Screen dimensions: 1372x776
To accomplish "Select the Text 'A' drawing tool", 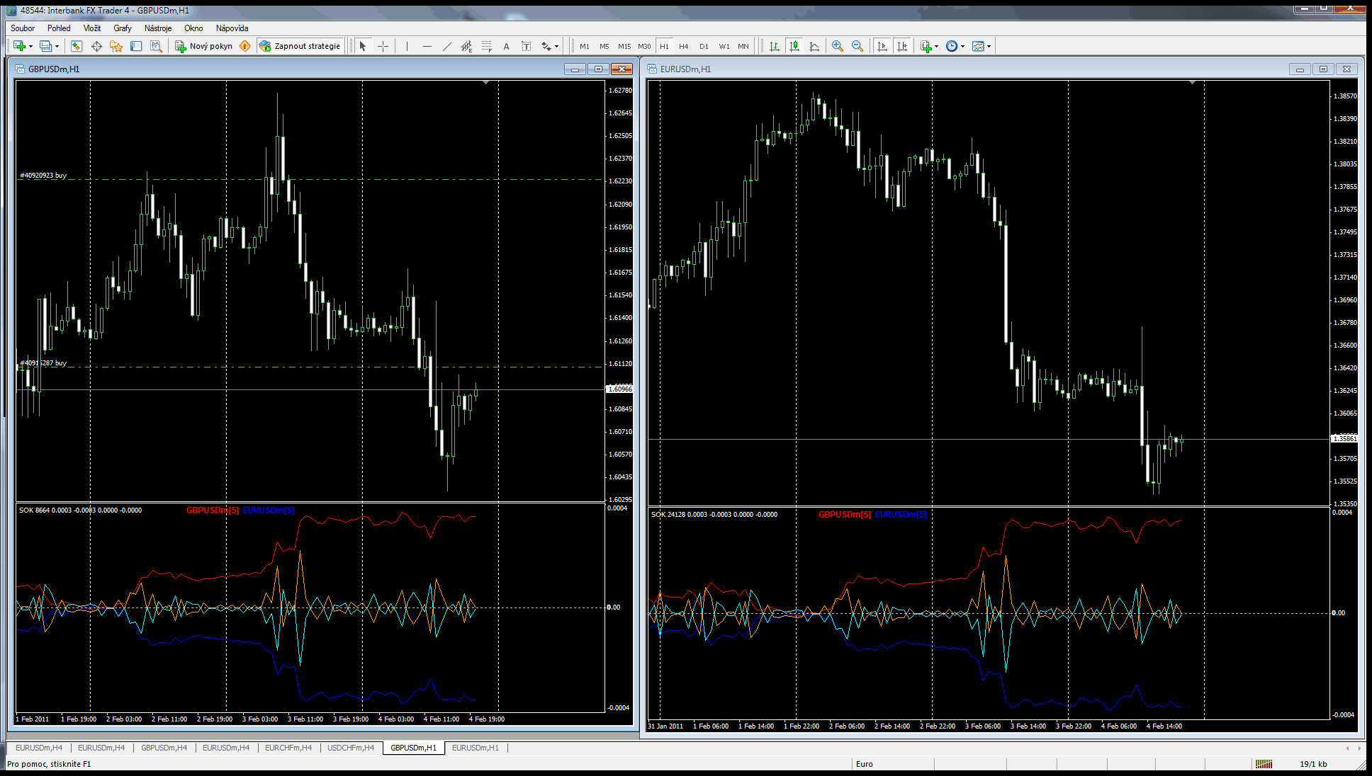I will [506, 46].
